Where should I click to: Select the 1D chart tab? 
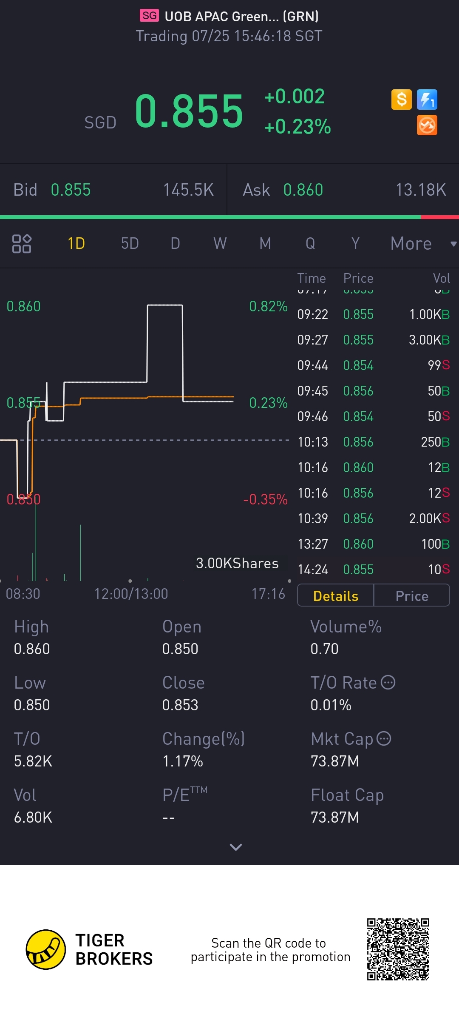(76, 244)
